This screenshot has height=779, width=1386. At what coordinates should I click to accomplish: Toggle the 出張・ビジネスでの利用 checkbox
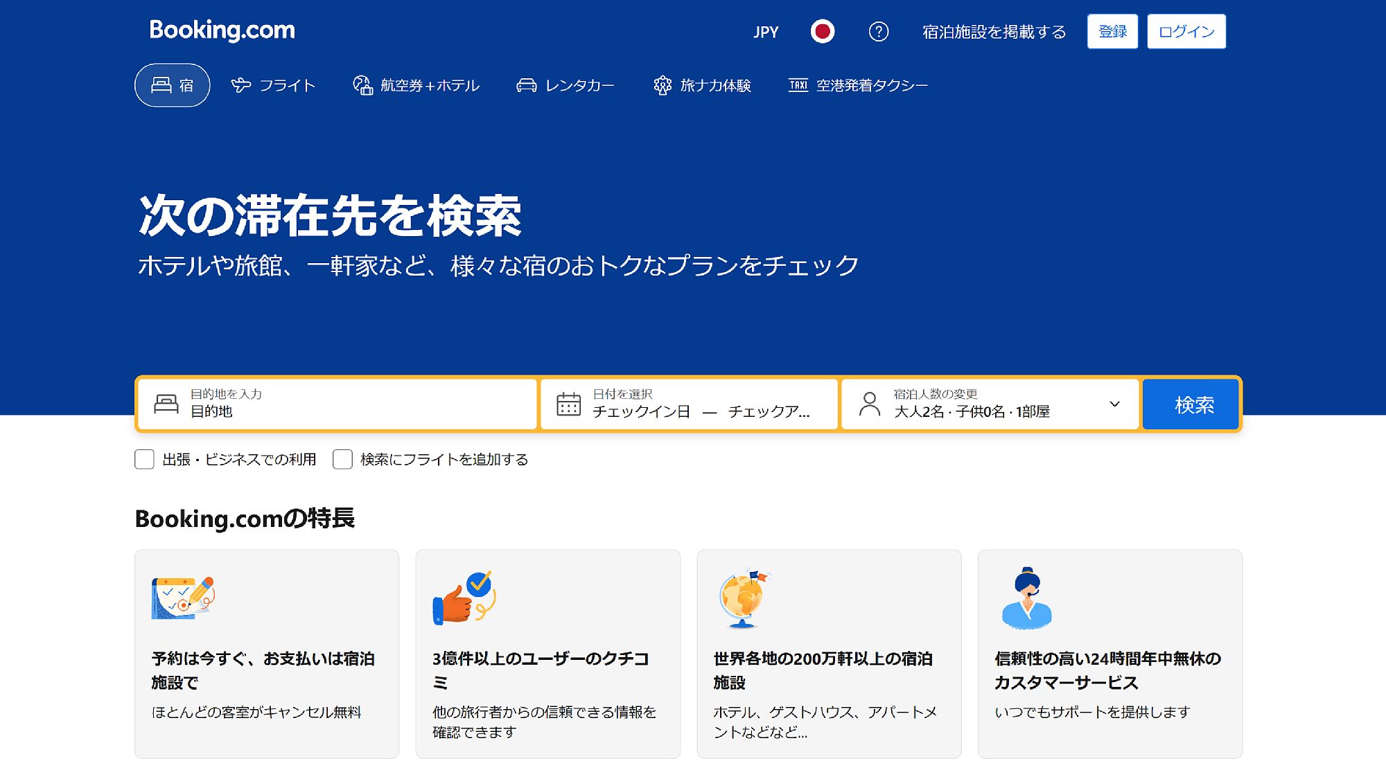click(x=144, y=459)
